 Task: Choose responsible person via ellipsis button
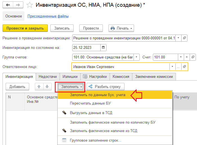coord(178,67)
